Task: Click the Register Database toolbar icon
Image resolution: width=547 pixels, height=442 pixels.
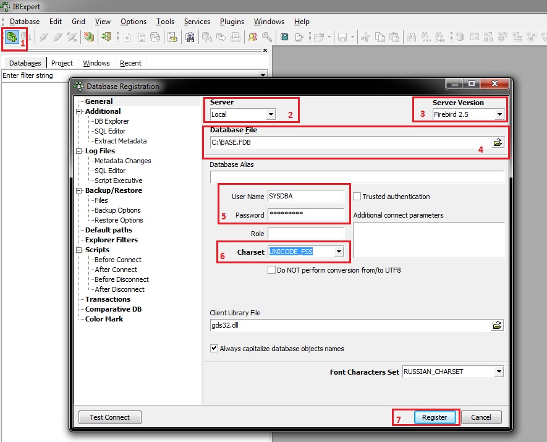Action: tap(11, 36)
